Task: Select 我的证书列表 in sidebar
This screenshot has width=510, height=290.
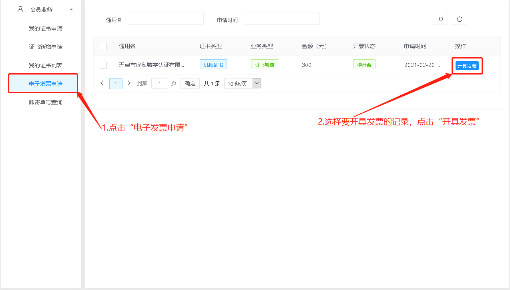Action: (x=46, y=65)
